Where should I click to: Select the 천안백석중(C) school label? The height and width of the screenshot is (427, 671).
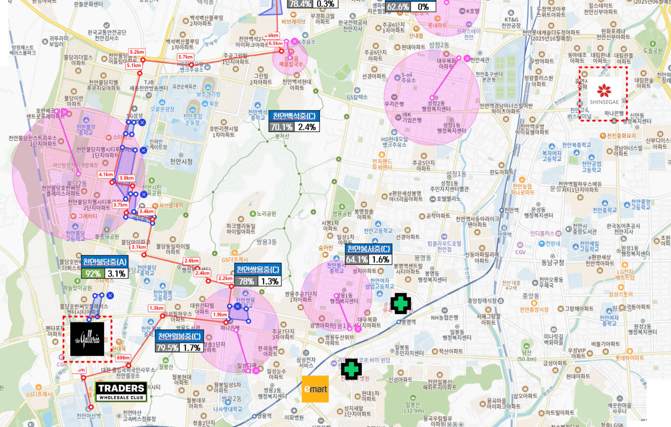click(294, 116)
